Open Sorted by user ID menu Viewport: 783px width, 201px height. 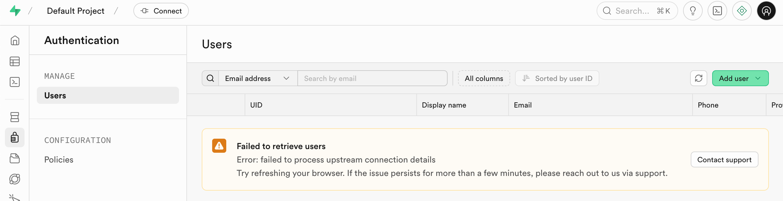[557, 79]
